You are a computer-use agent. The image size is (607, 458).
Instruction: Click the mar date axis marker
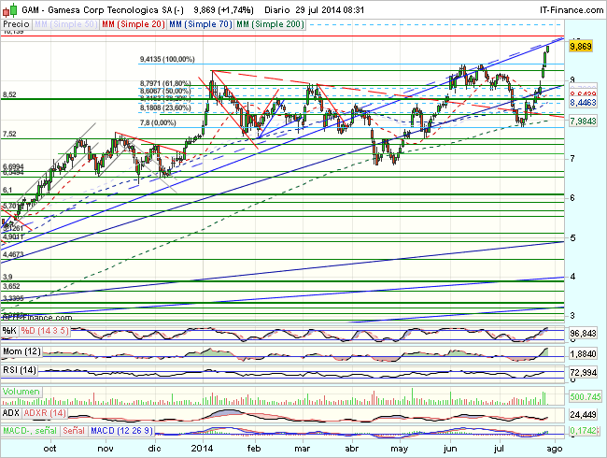point(302,449)
